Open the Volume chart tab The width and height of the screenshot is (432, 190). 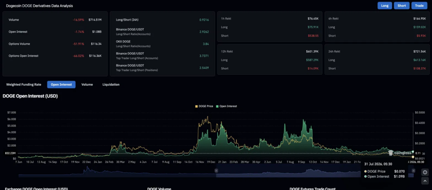(87, 84)
